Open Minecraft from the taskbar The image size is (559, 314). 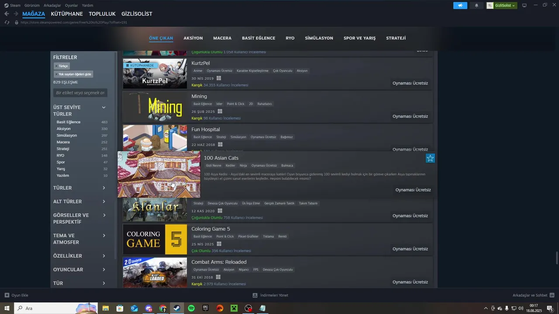point(234,308)
